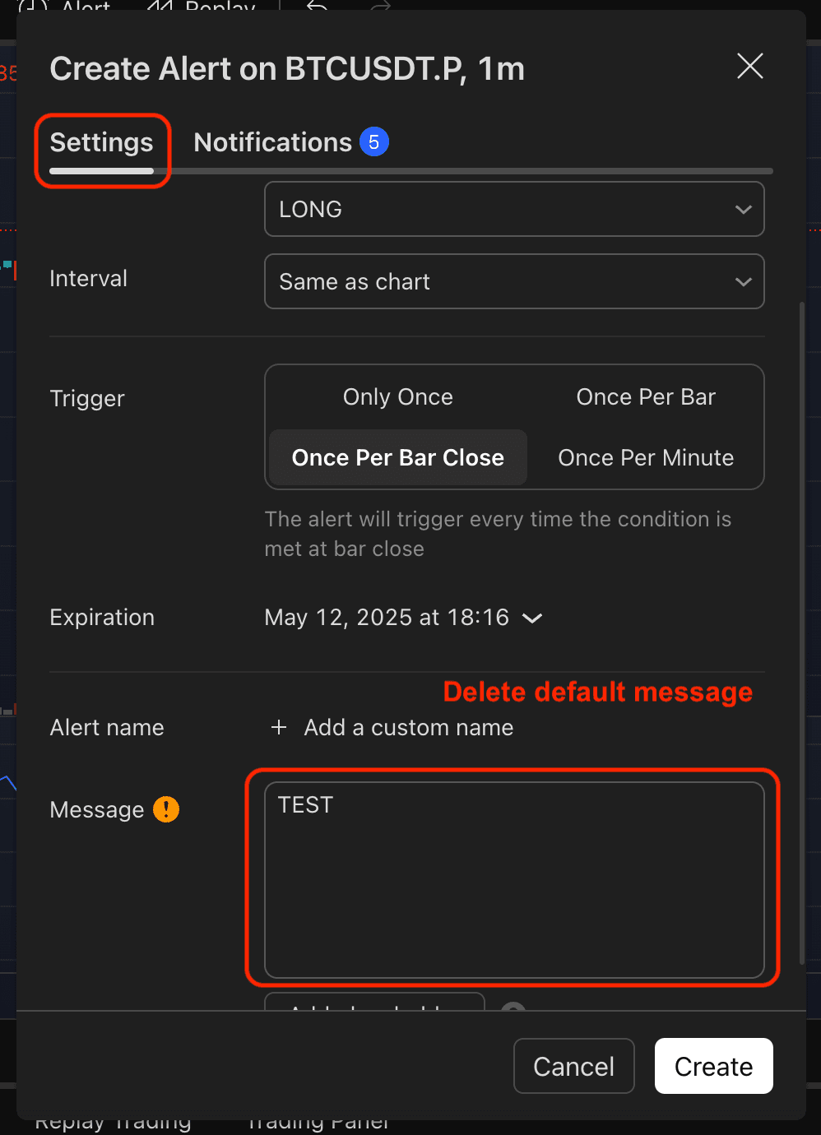Image resolution: width=821 pixels, height=1135 pixels.
Task: Cancel the alert creation
Action: click(x=573, y=1066)
